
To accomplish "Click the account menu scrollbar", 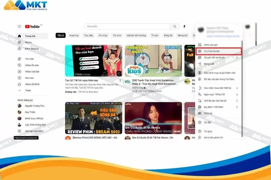I will pyautogui.click(x=242, y=89).
